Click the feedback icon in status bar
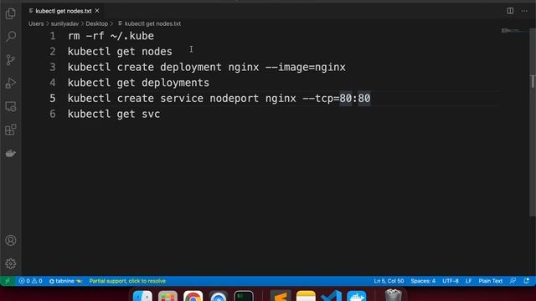 pyautogui.click(x=513, y=281)
